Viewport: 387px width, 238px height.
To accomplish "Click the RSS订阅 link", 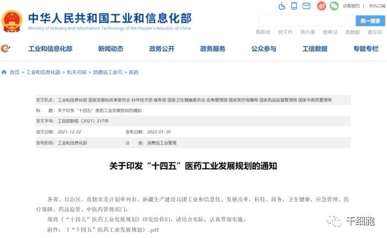I will (x=377, y=6).
